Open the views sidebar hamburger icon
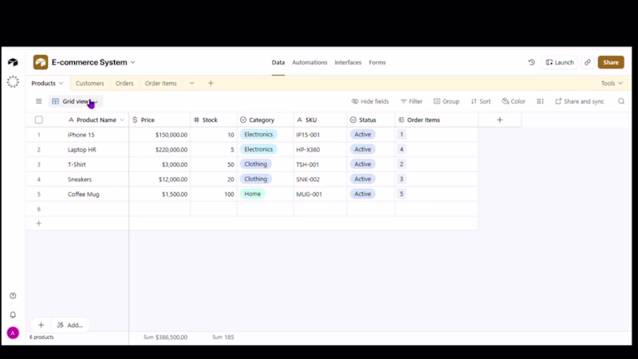638x359 pixels. [x=38, y=101]
